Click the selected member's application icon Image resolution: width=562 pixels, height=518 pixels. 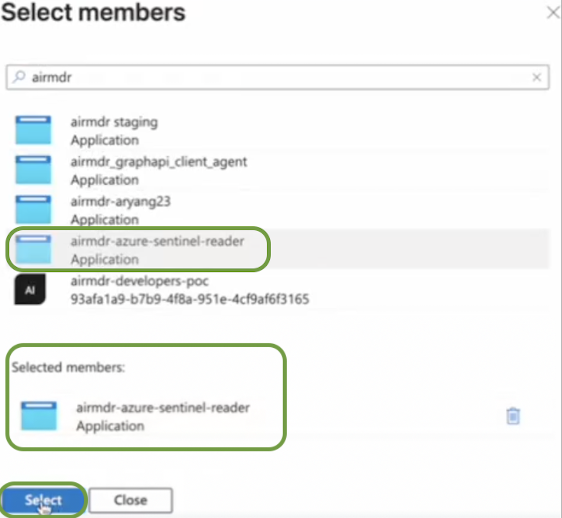coord(39,416)
